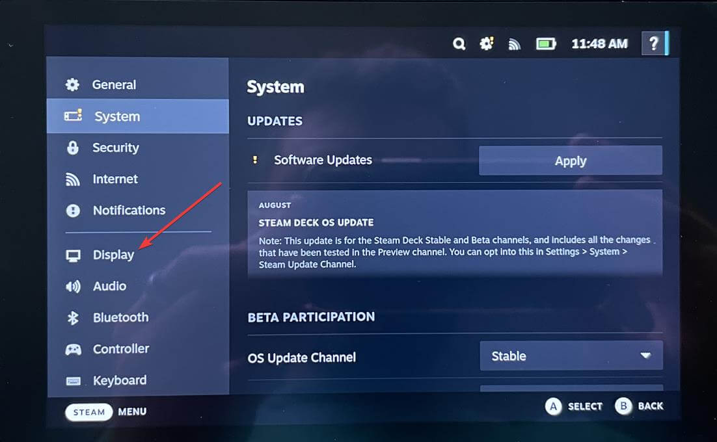Click the Security padlock icon
This screenshot has height=442, width=717.
pos(72,148)
